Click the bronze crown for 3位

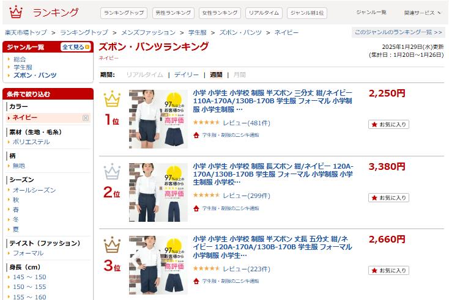(113, 245)
